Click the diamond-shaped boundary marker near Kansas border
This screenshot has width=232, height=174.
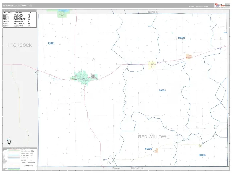111,160
